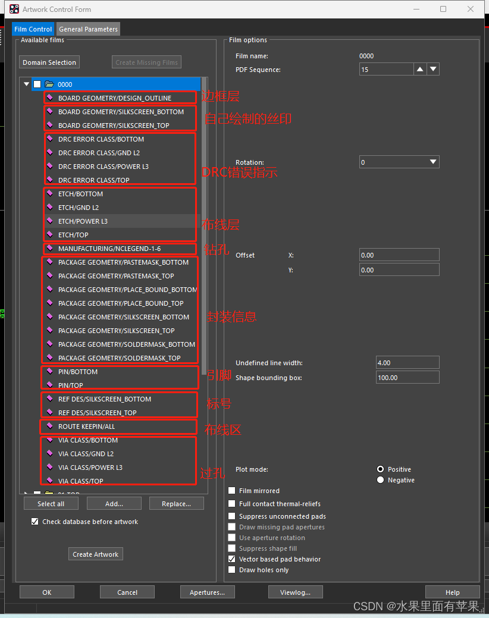Click the diamond icon beside VIA CLASS/GND L2
The image size is (489, 618).
(x=51, y=453)
